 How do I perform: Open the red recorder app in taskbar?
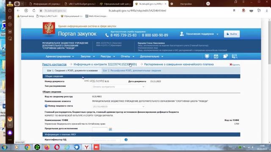pos(97,147)
